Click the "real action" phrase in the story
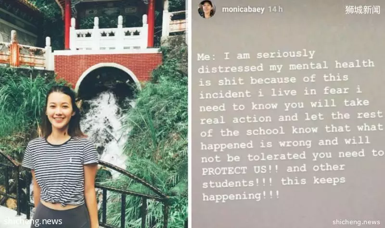The height and width of the screenshot is (228, 385). pyautogui.click(x=236, y=120)
